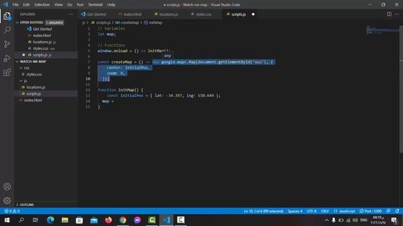Switch to the styles.css tab
The height and width of the screenshot is (226, 403).
(x=203, y=14)
